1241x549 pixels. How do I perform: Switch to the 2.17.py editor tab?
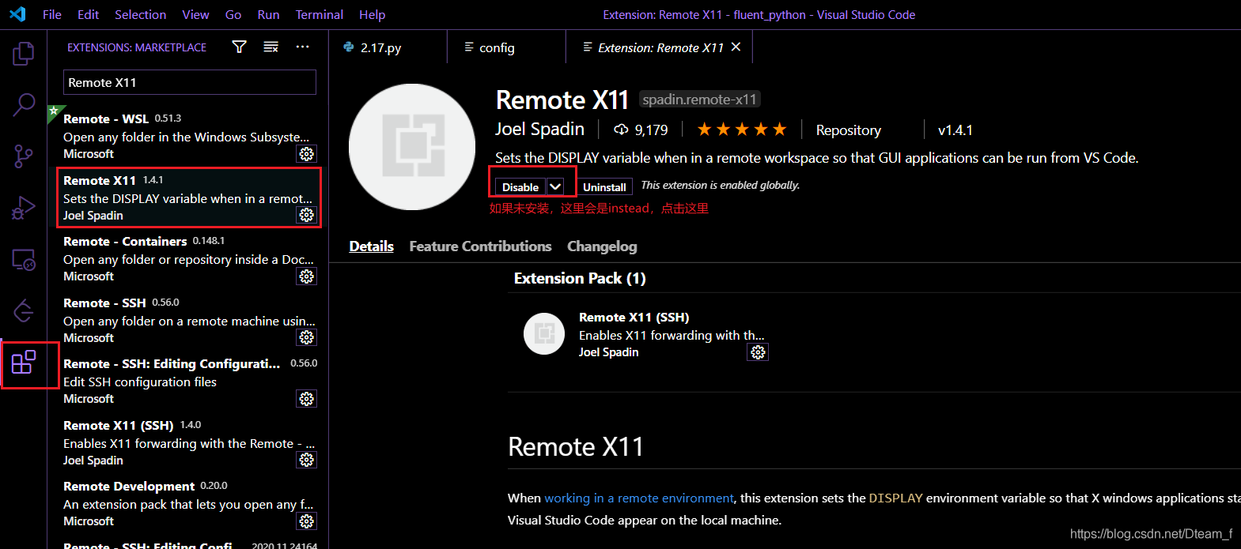click(x=388, y=47)
